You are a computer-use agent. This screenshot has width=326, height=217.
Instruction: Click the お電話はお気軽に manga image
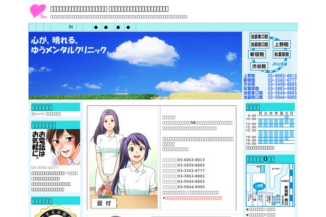pos(56,147)
